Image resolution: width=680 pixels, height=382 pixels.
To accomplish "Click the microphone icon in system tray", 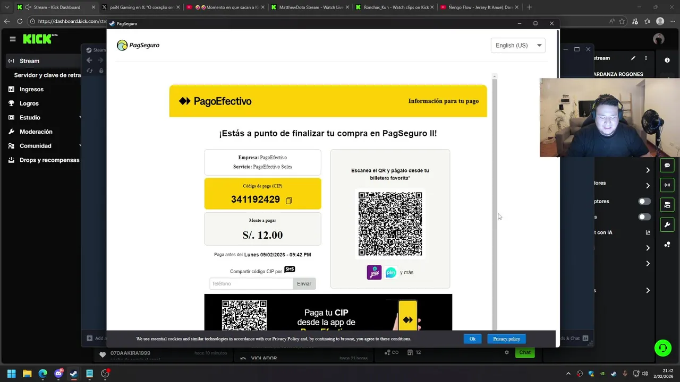I will (625, 374).
